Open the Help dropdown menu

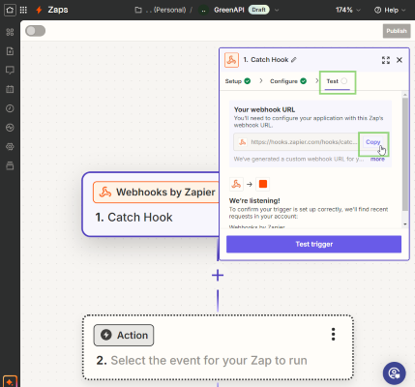point(390,10)
